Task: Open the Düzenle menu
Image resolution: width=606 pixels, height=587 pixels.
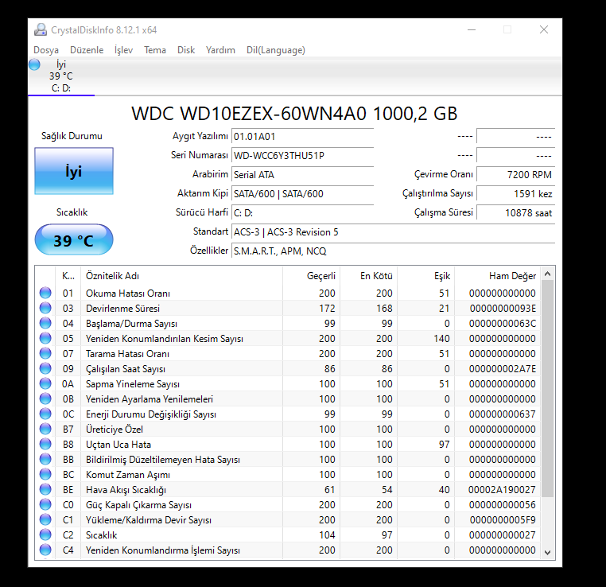Action: [x=87, y=50]
